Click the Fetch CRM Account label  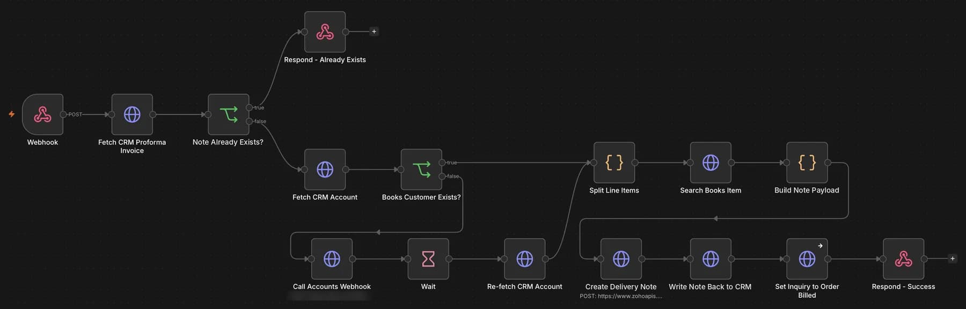pyautogui.click(x=325, y=197)
